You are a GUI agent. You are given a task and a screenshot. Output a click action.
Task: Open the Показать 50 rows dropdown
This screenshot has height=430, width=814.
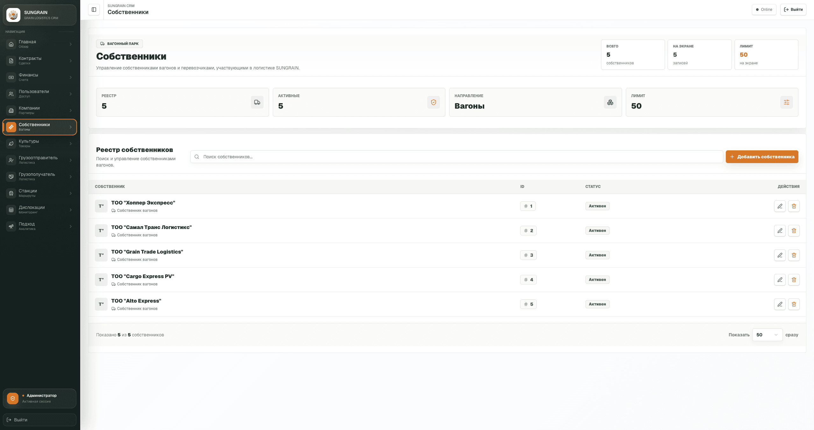767,335
